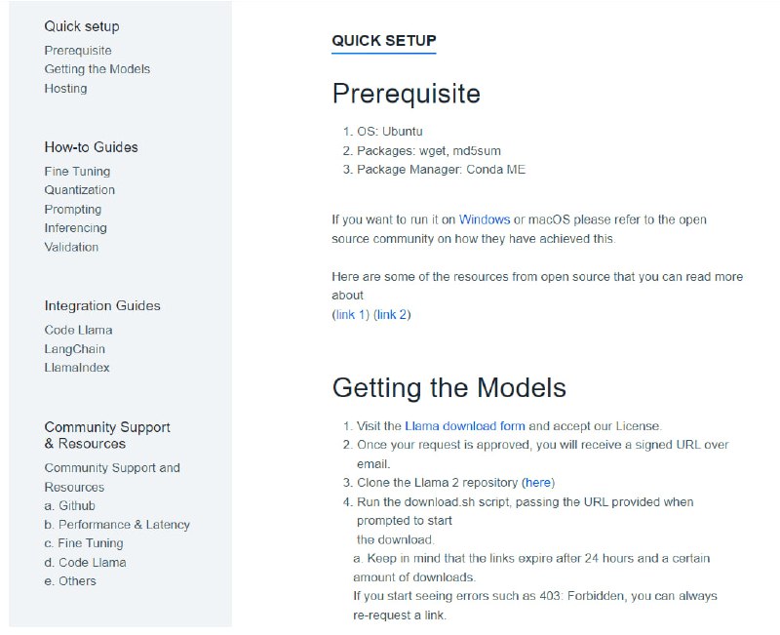Select Fine Tuning under How-to Guides

(77, 172)
